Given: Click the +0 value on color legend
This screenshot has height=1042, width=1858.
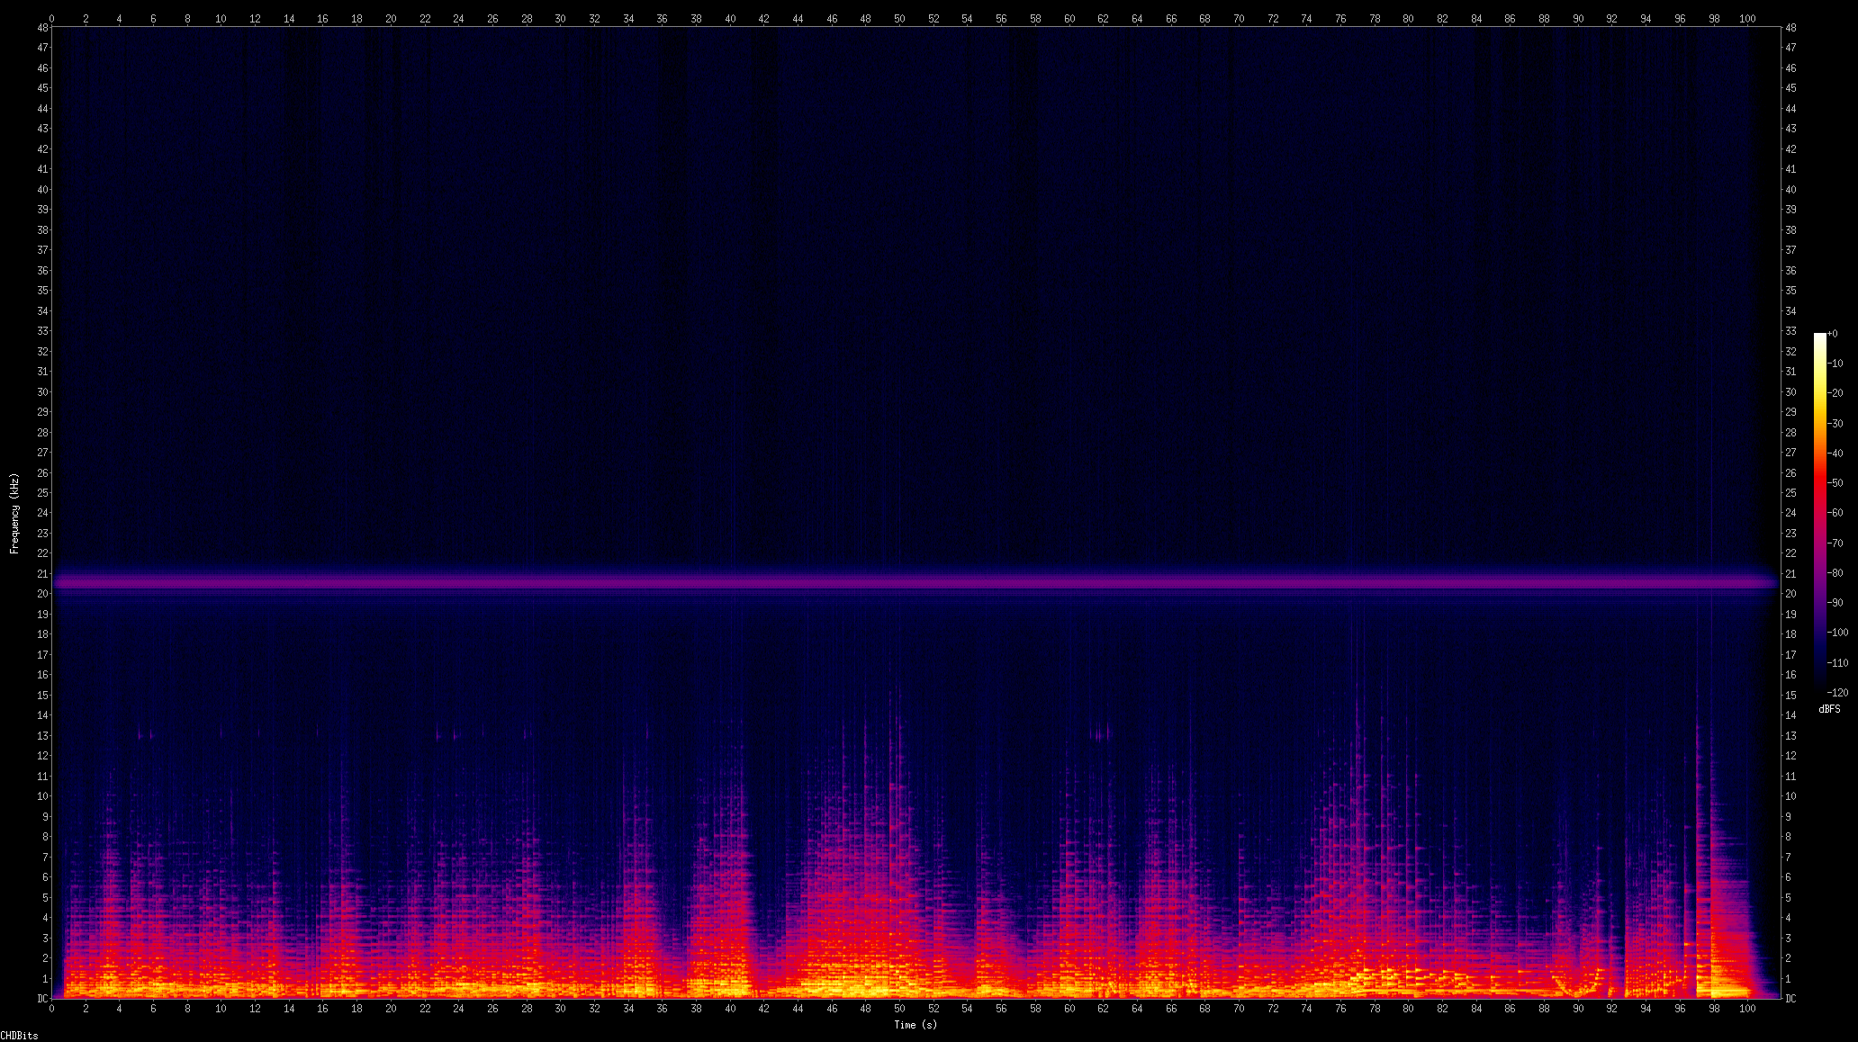Looking at the screenshot, I should (1833, 334).
